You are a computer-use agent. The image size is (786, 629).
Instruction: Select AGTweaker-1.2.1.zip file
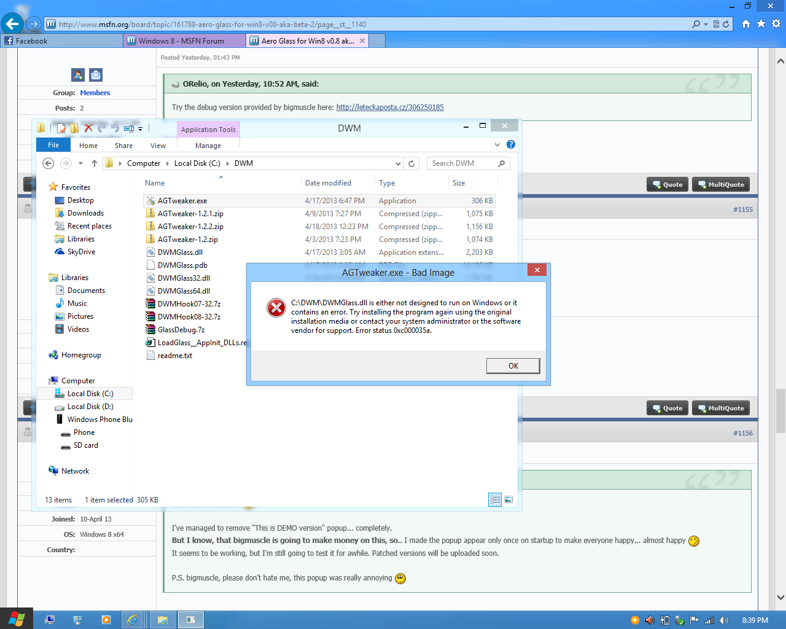190,214
